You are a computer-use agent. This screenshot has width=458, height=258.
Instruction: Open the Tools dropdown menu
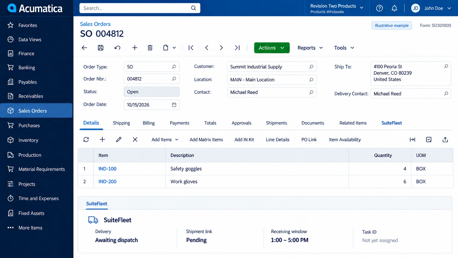tap(344, 48)
